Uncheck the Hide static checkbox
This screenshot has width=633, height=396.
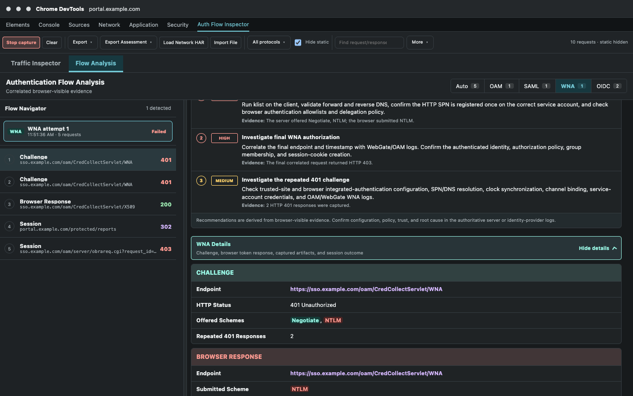[x=298, y=43]
